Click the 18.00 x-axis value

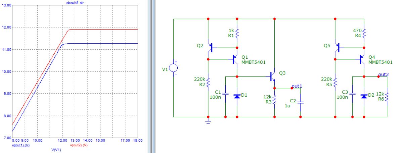(x=138, y=140)
